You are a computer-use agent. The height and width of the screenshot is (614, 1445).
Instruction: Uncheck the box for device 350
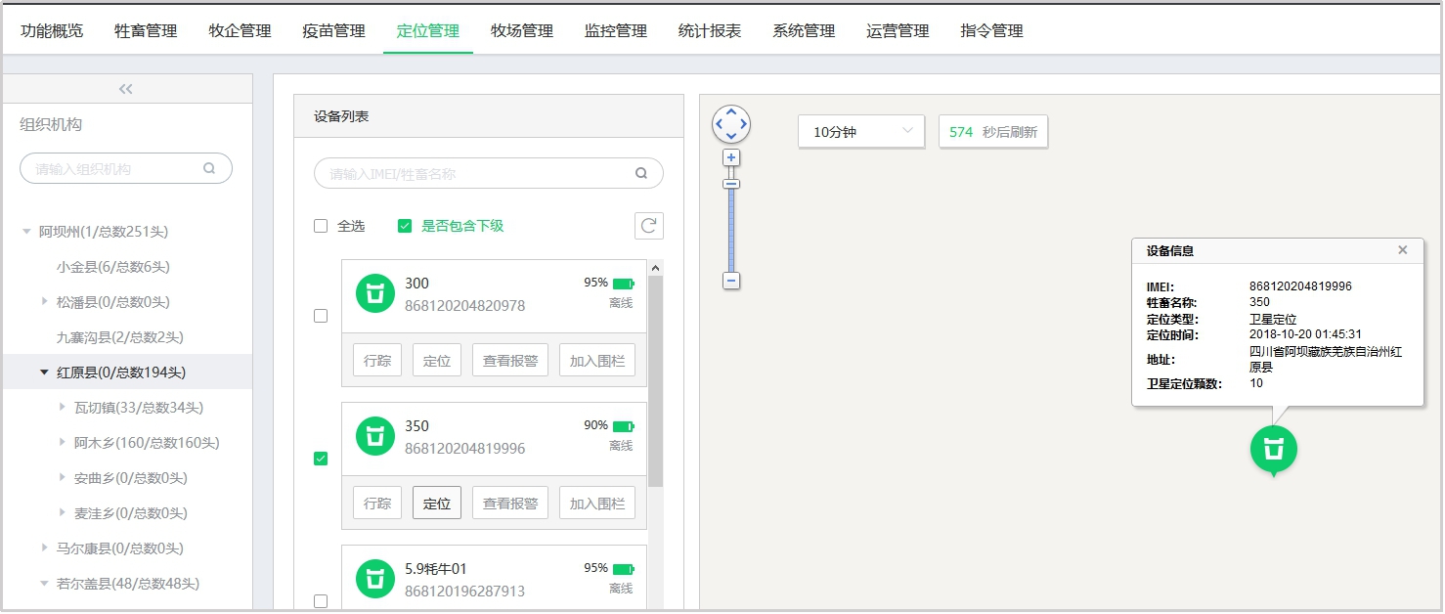(x=321, y=459)
